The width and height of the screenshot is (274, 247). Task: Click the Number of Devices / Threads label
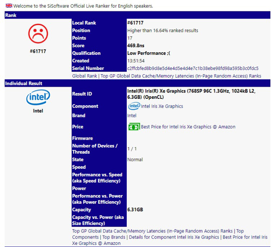pos(95,149)
